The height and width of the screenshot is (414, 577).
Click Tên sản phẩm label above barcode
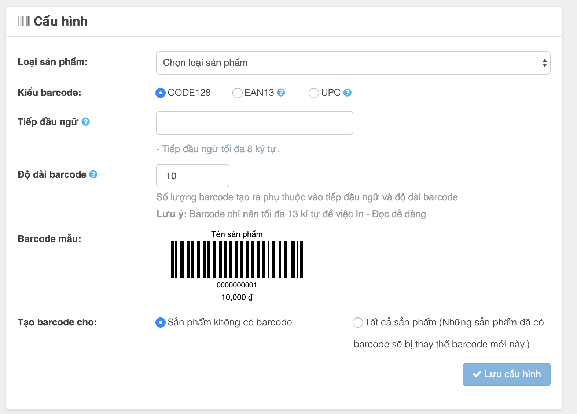point(237,234)
